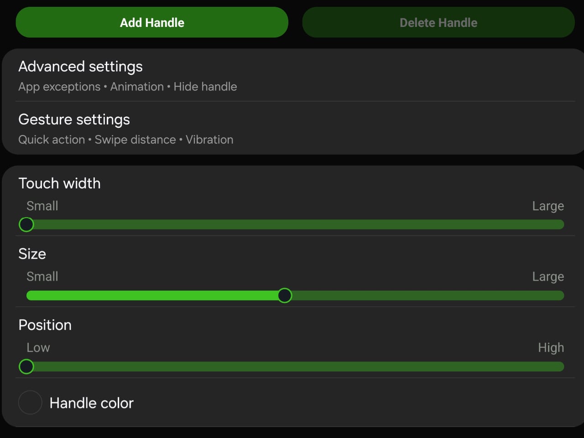Click the Small label under Touch width

(42, 206)
